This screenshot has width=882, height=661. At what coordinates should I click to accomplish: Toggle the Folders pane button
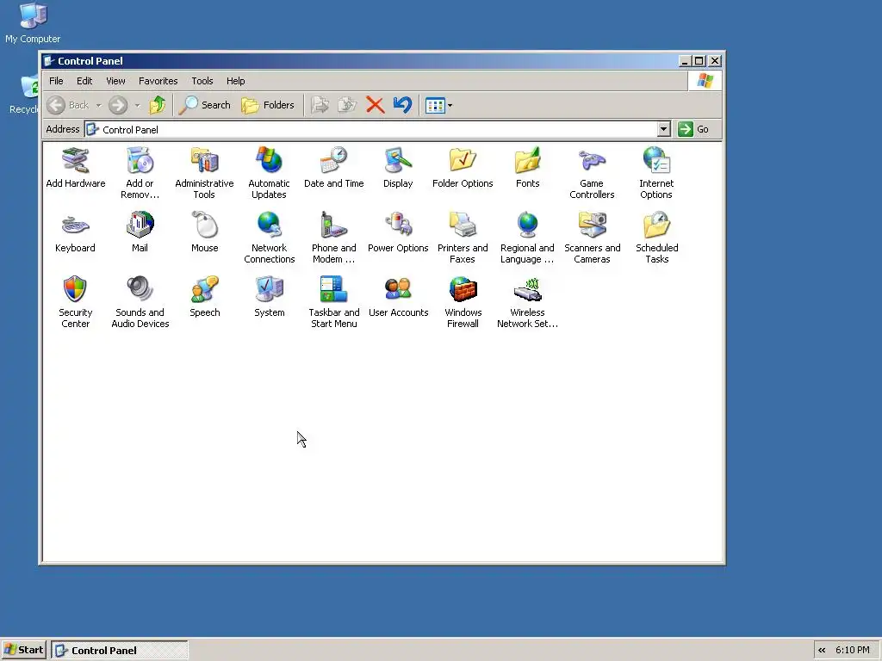point(268,105)
